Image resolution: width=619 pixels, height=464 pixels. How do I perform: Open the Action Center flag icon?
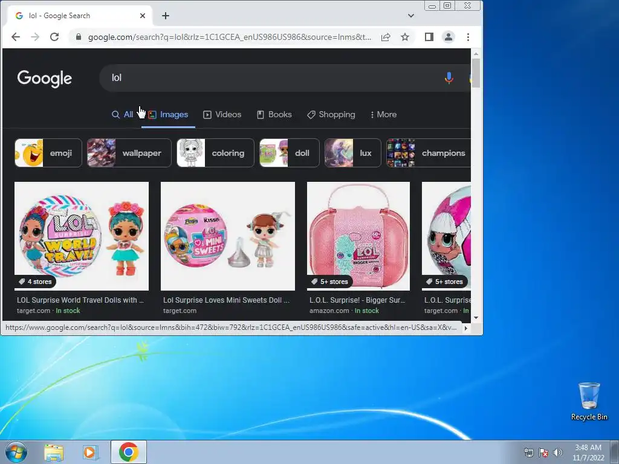(543, 453)
